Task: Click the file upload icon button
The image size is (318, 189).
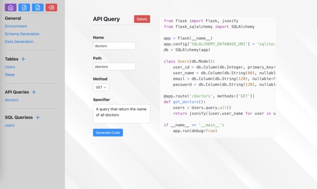Action: click(x=24, y=7)
